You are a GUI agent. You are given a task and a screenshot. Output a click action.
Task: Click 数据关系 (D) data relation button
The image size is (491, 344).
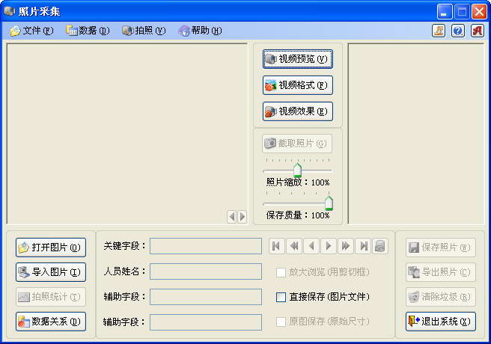click(x=51, y=321)
